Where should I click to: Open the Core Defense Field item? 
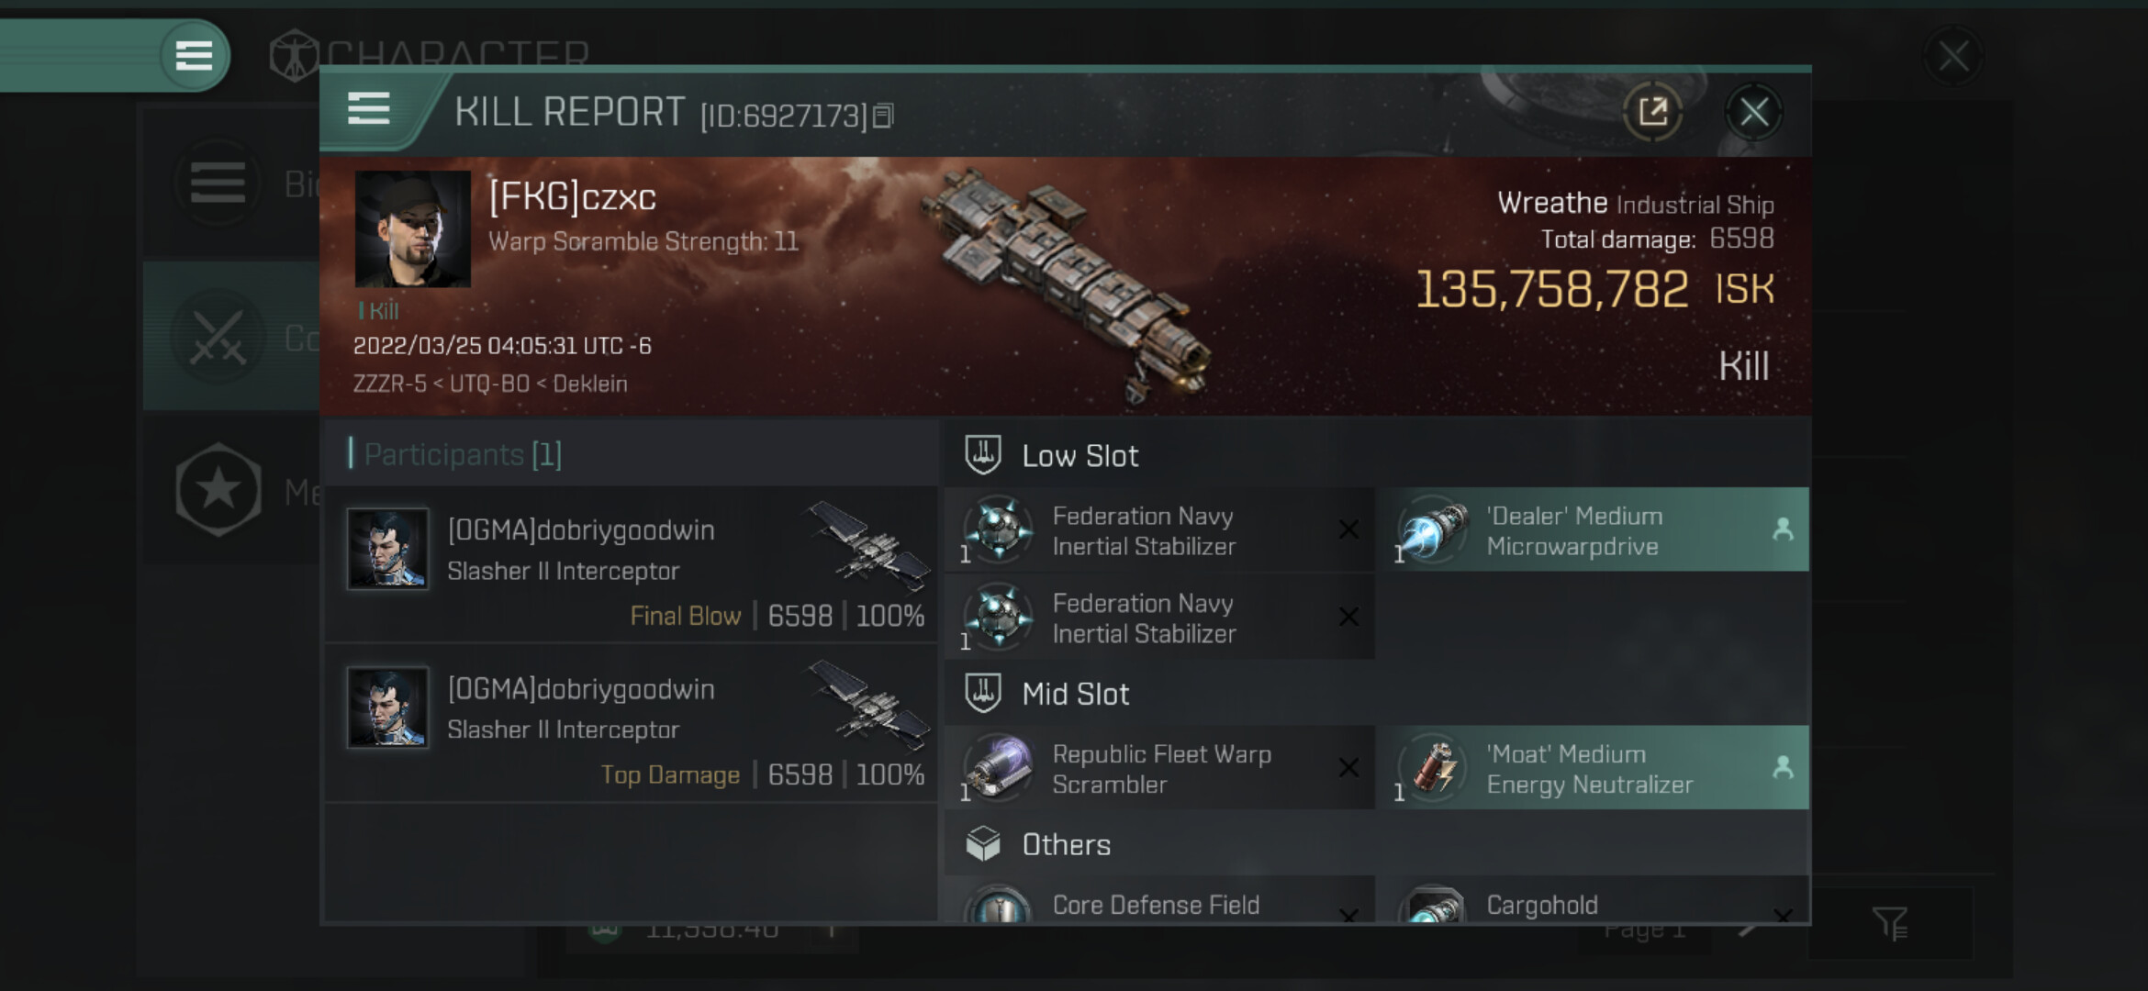tap(1157, 904)
